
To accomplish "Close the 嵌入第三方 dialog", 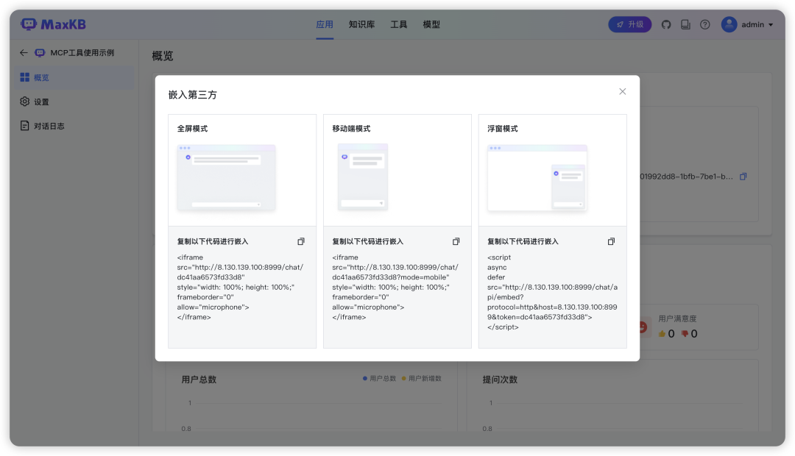I will coord(622,92).
